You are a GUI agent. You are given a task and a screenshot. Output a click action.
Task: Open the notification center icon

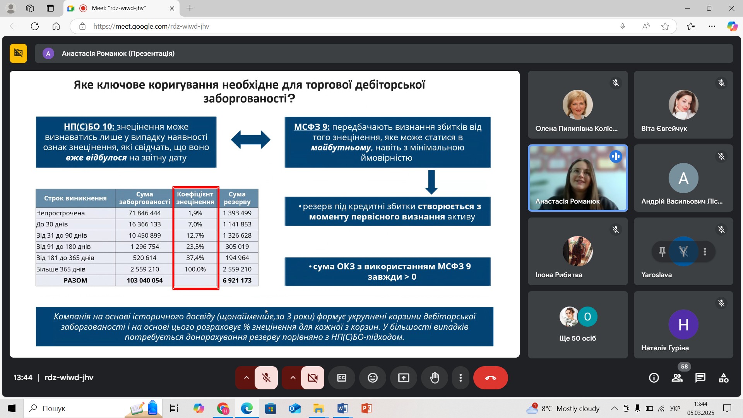[727, 408]
